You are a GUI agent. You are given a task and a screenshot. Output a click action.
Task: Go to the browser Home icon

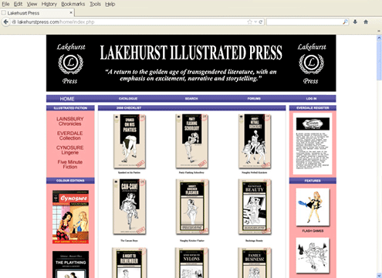[366, 22]
